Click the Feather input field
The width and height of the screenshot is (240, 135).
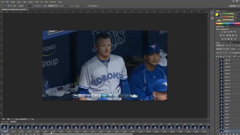[x=28, y=6]
